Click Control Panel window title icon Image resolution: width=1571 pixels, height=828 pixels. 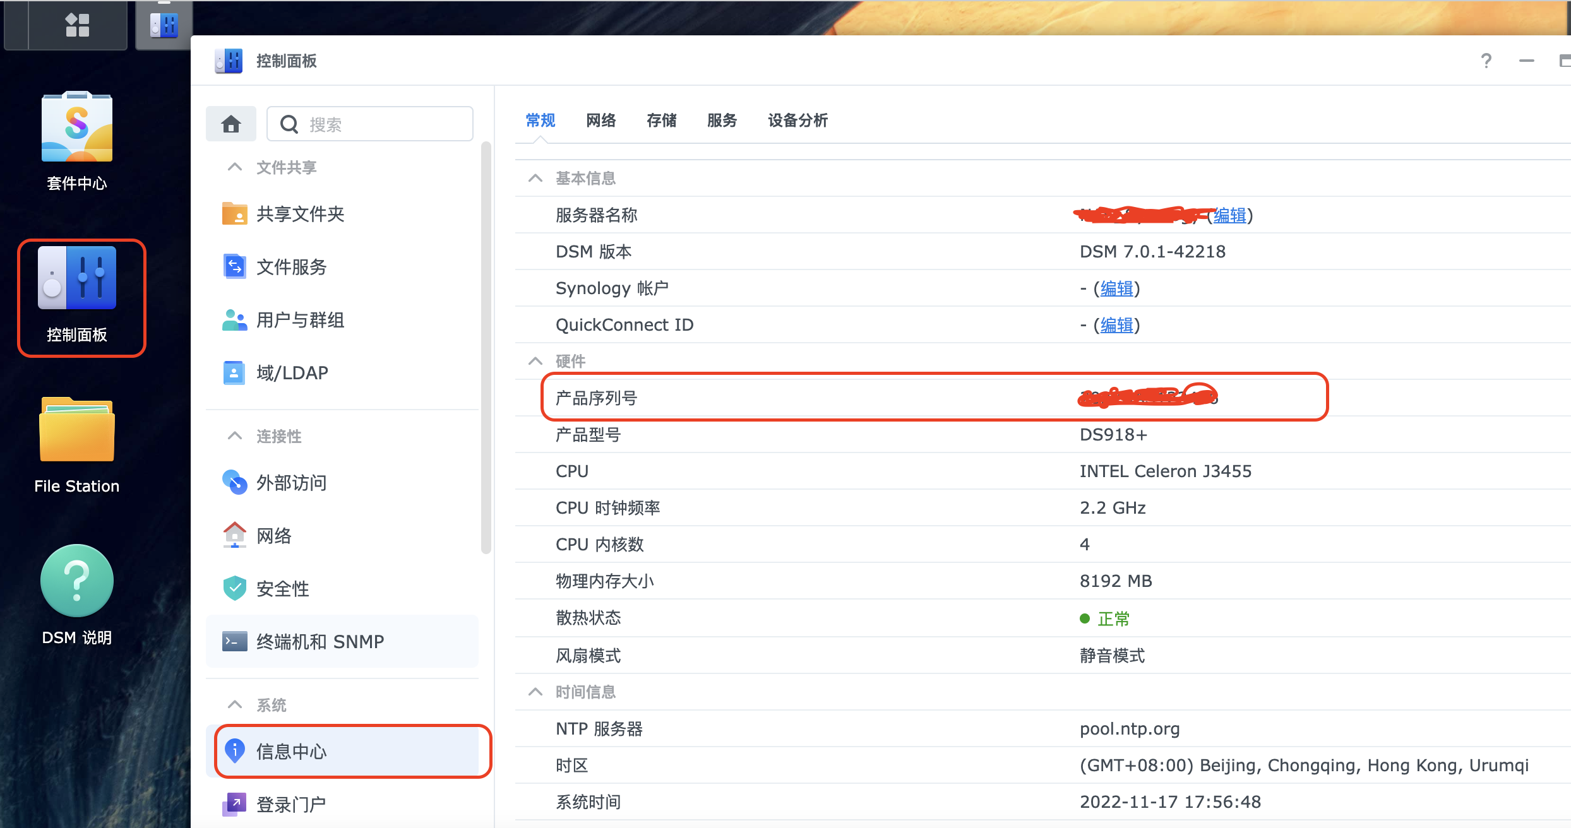(x=229, y=61)
